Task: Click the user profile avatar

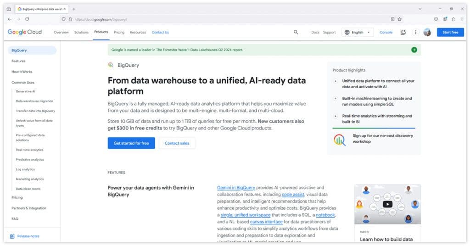Action: tap(427, 32)
